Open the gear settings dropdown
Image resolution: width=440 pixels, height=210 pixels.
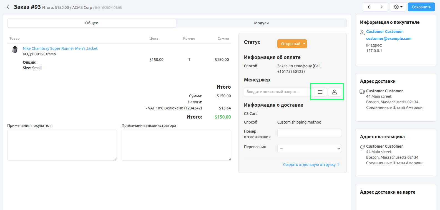(398, 7)
